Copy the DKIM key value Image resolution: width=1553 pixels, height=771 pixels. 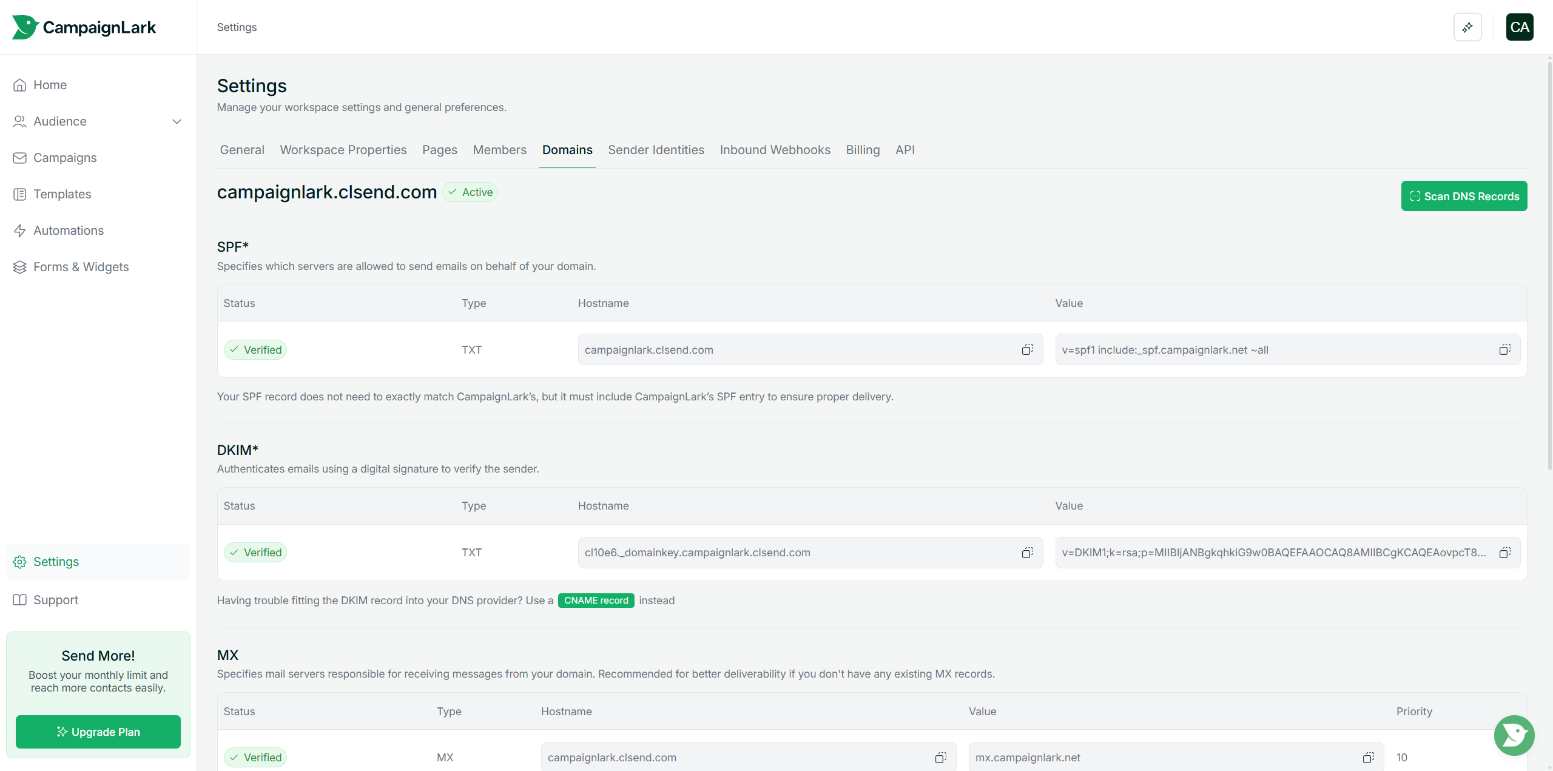1504,553
